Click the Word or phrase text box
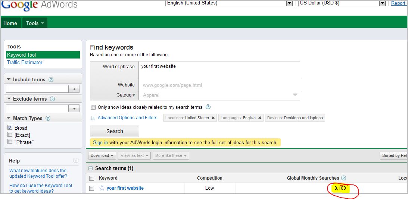 pyautogui.click(x=219, y=70)
